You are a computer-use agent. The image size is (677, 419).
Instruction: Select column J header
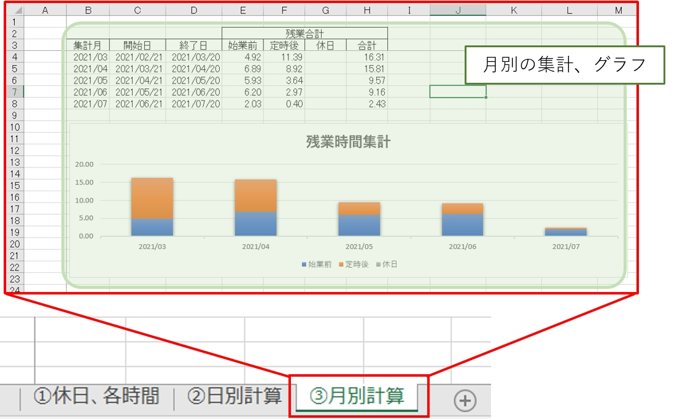pos(458,10)
